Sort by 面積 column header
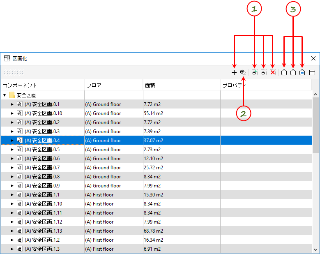Screen dimensions: 320x254 [182, 85]
